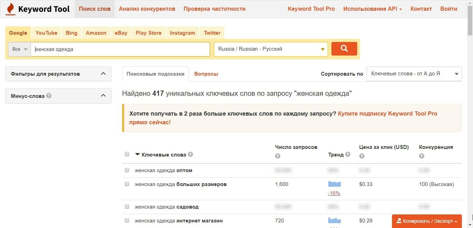Open the Вопросы tab
The image size is (473, 228).
(206, 74)
